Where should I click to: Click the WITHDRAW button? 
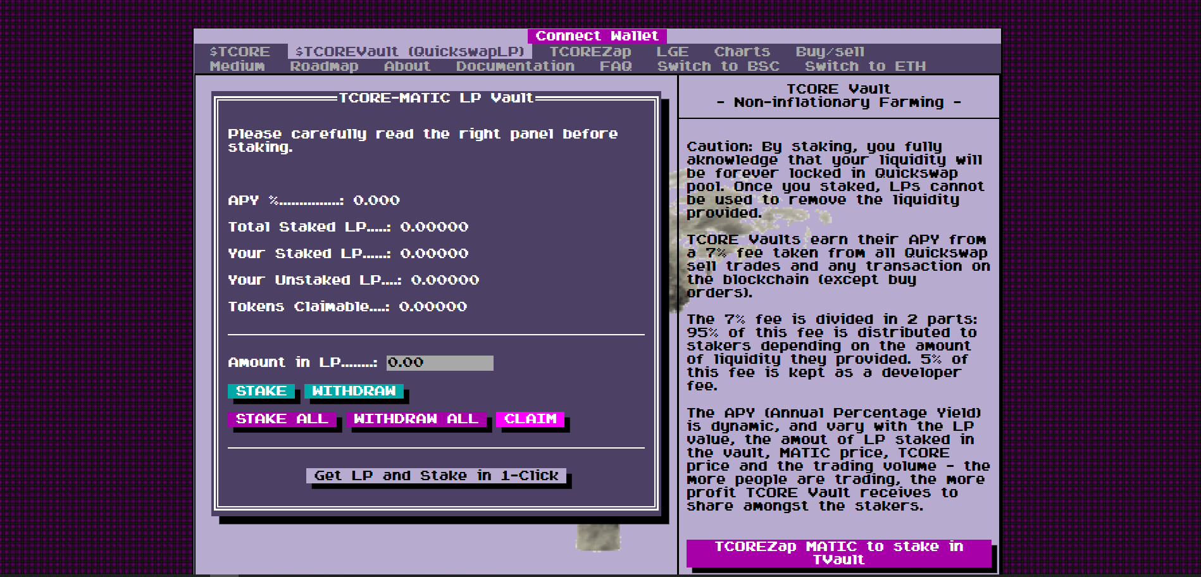[x=354, y=391]
